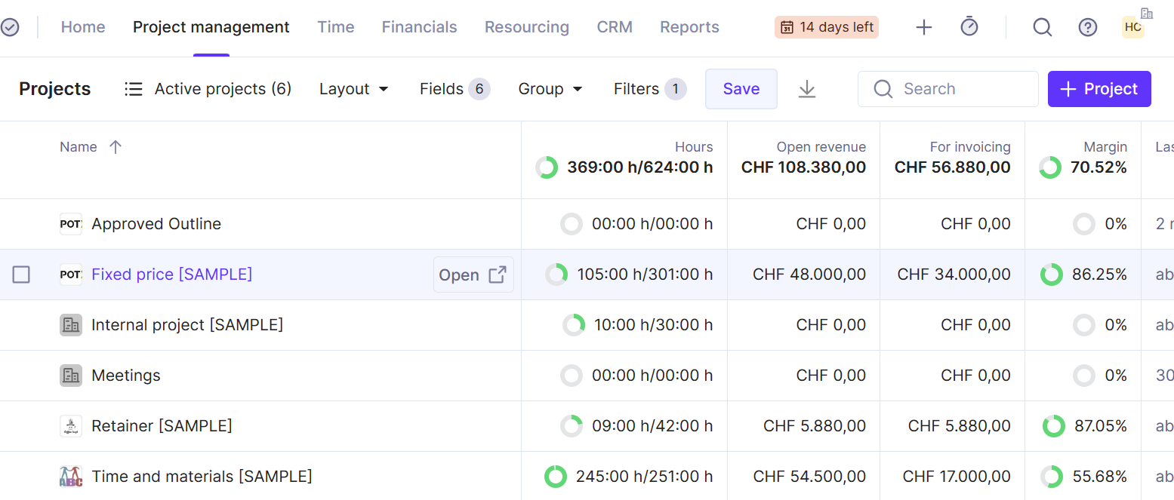
Task: Click the CHF 54.500,00 open revenue cell
Action: [x=810, y=477]
